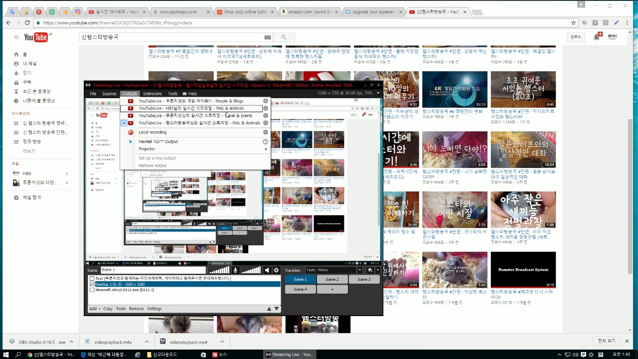Open YouTube notifications bell
The height and width of the screenshot is (359, 638).
point(597,37)
